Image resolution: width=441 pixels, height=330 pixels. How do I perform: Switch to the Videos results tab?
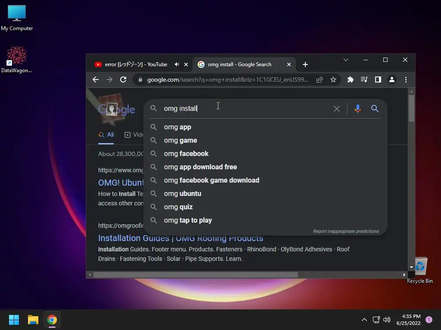[134, 135]
